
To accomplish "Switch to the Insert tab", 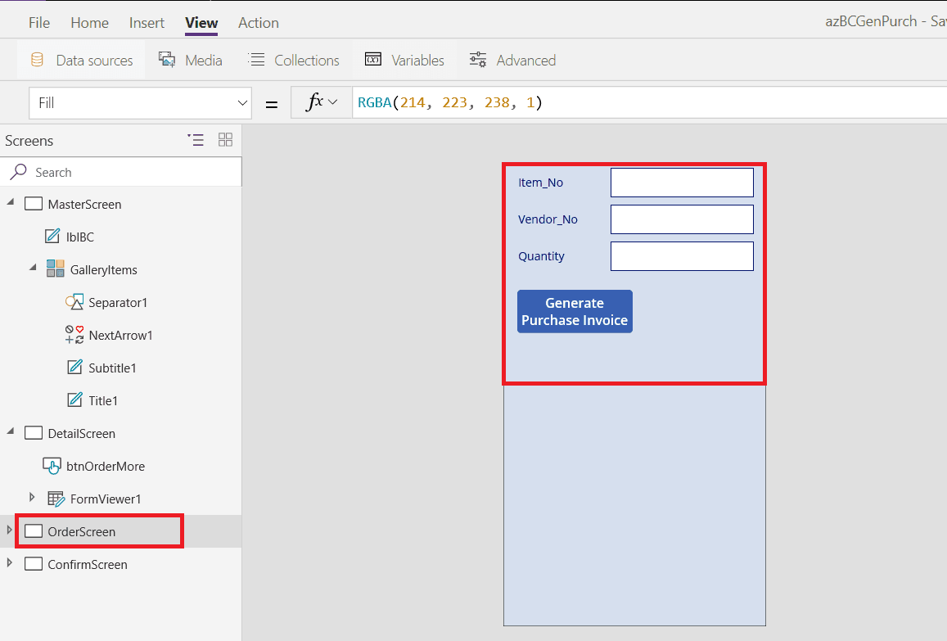I will click(147, 23).
